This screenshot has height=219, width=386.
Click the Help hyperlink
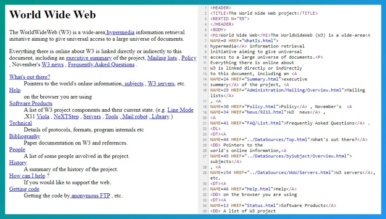click(x=15, y=90)
